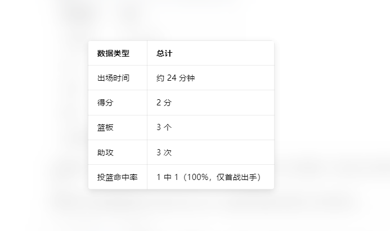Click the 约 24 分钟 value cell
Viewport: 390px width, 231px height.
[176, 78]
